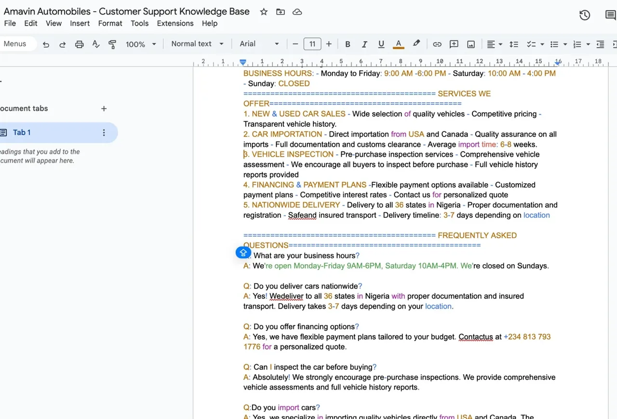Open the Arial font dropdown

(x=259, y=44)
